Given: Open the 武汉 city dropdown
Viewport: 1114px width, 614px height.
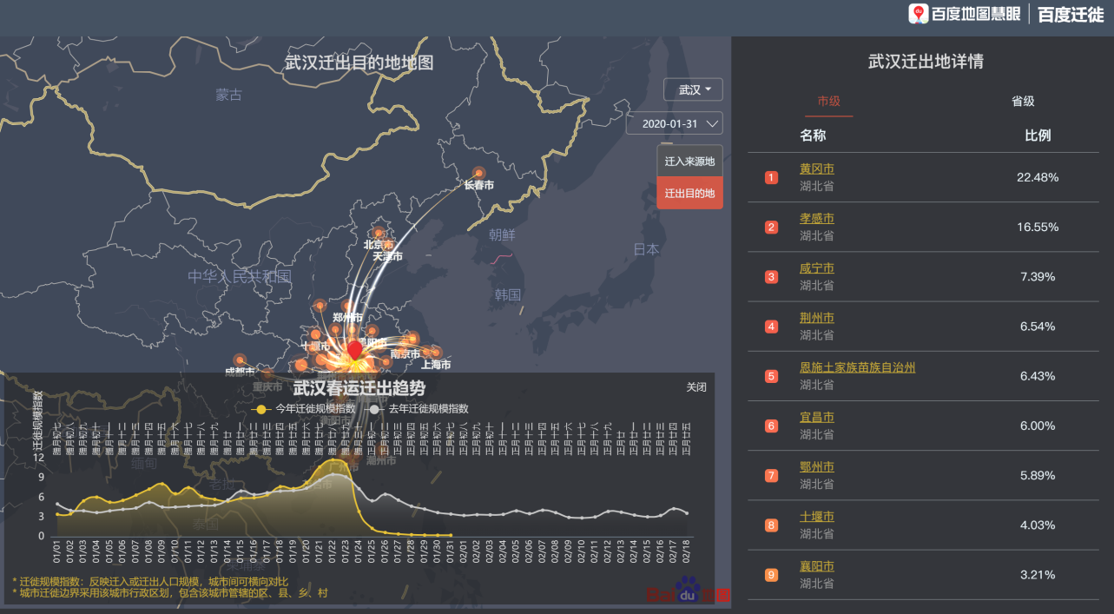Looking at the screenshot, I should point(693,89).
